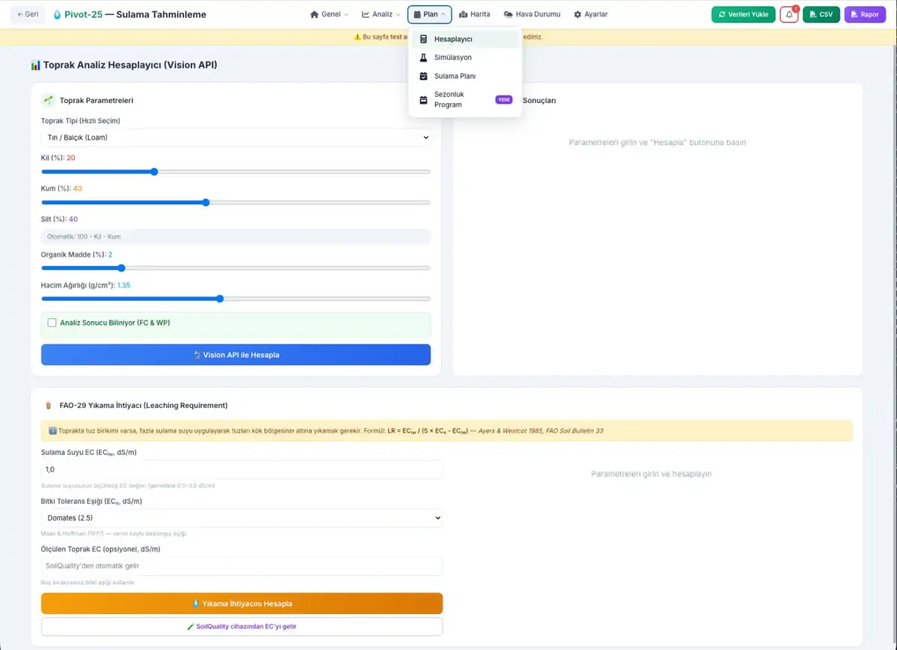Open the Toprak Tipi soil type dropdown
897x650 pixels.
coord(235,137)
